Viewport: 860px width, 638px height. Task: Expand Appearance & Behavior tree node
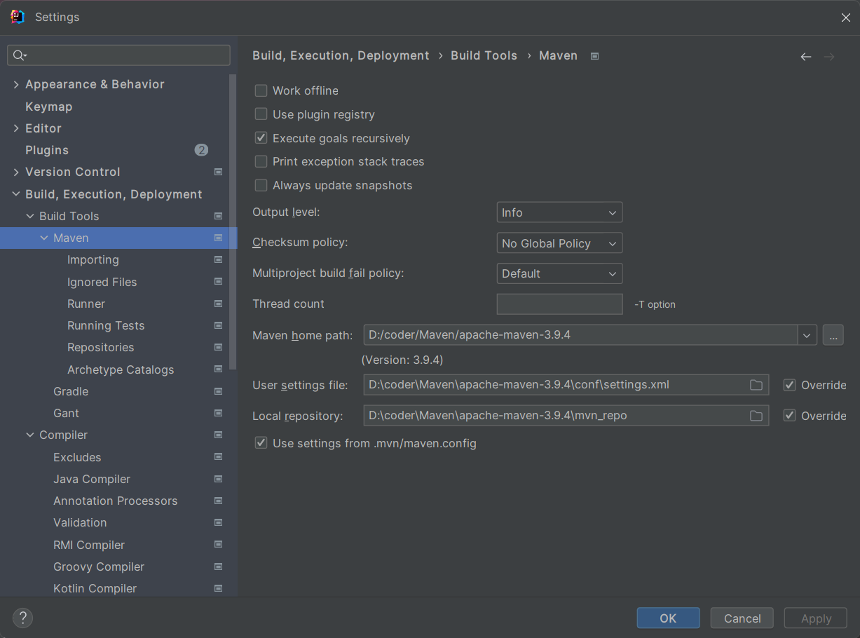(x=16, y=84)
